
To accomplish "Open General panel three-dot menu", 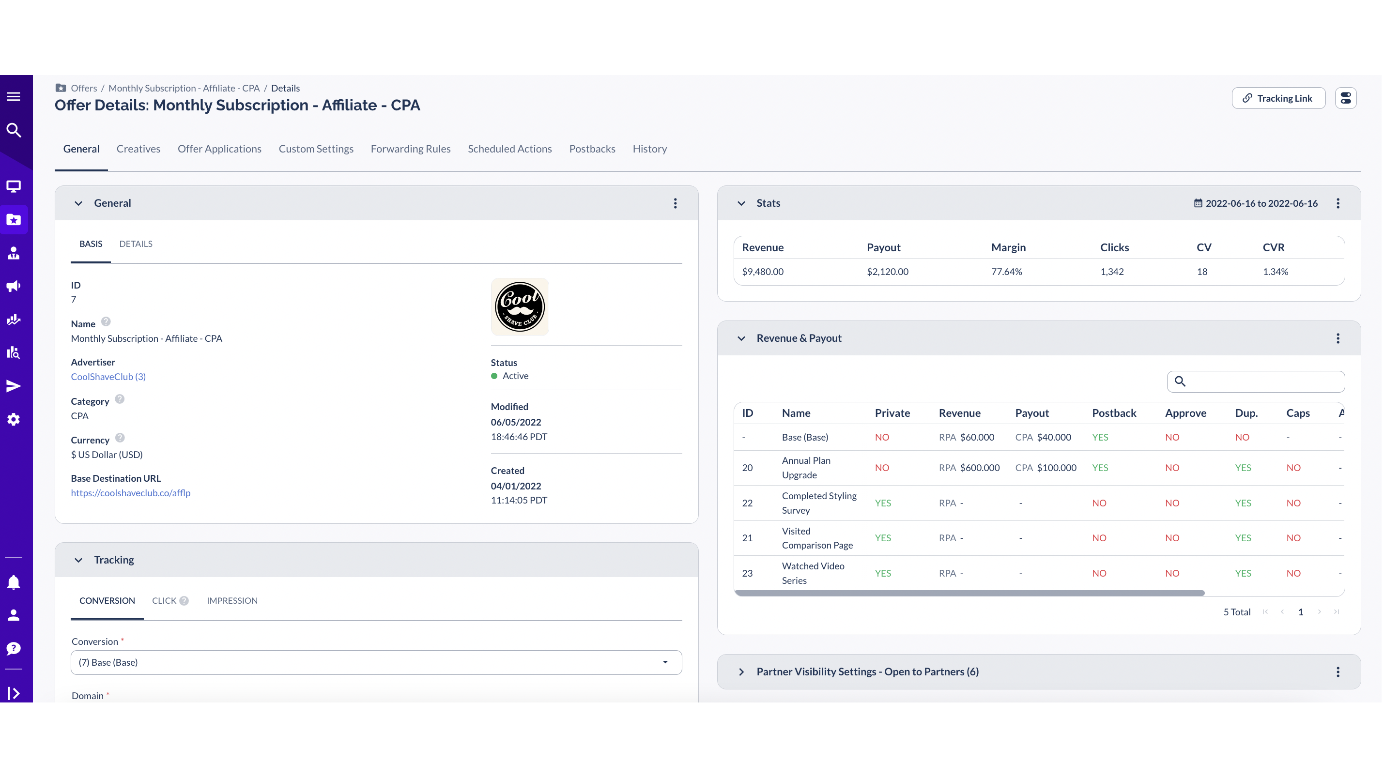I will click(x=676, y=204).
